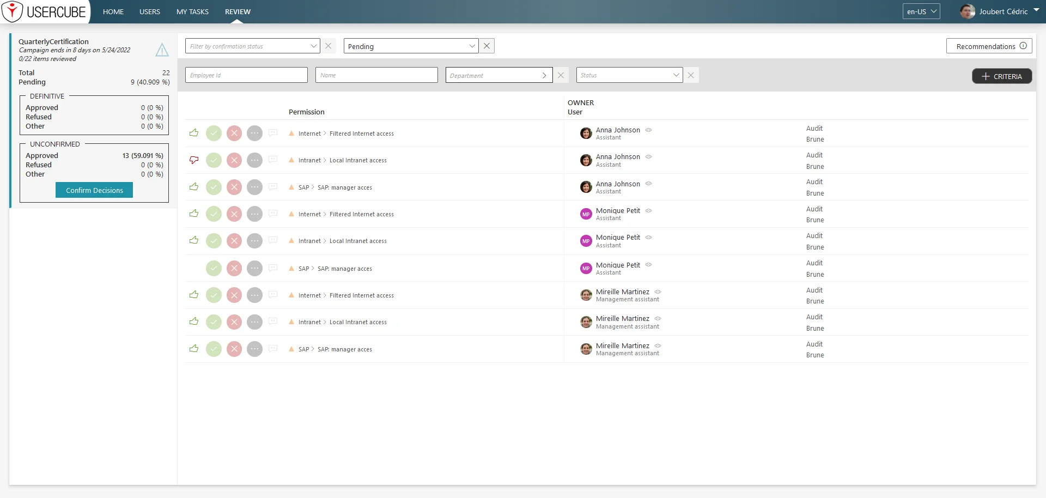
Task: Show details for Monique Petit on SAP row
Action: pyautogui.click(x=648, y=265)
